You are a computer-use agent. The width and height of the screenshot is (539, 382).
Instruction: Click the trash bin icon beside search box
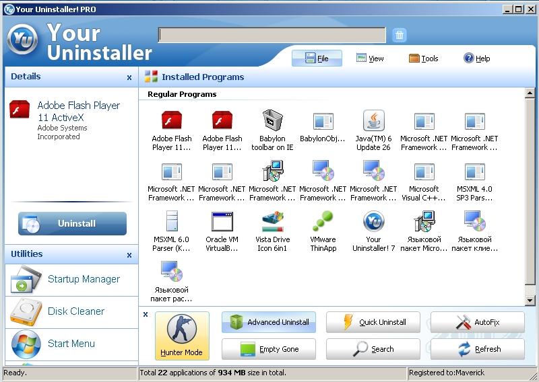coord(399,35)
